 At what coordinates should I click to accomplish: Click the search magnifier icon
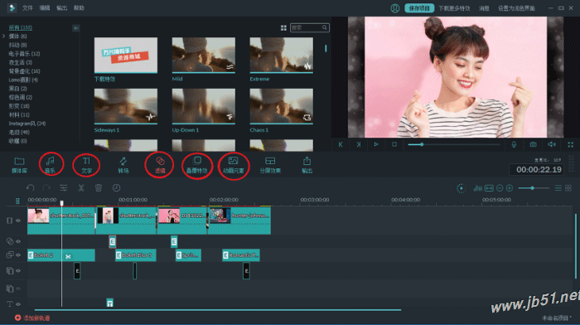coord(325,27)
